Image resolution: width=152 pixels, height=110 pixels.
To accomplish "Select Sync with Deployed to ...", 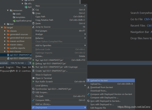I will pyautogui.click(x=111, y=105).
